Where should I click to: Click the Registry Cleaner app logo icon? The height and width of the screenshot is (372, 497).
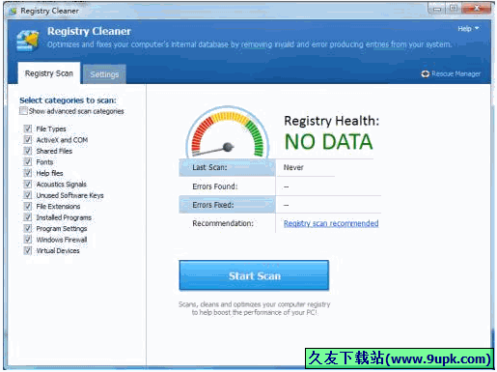tap(28, 40)
